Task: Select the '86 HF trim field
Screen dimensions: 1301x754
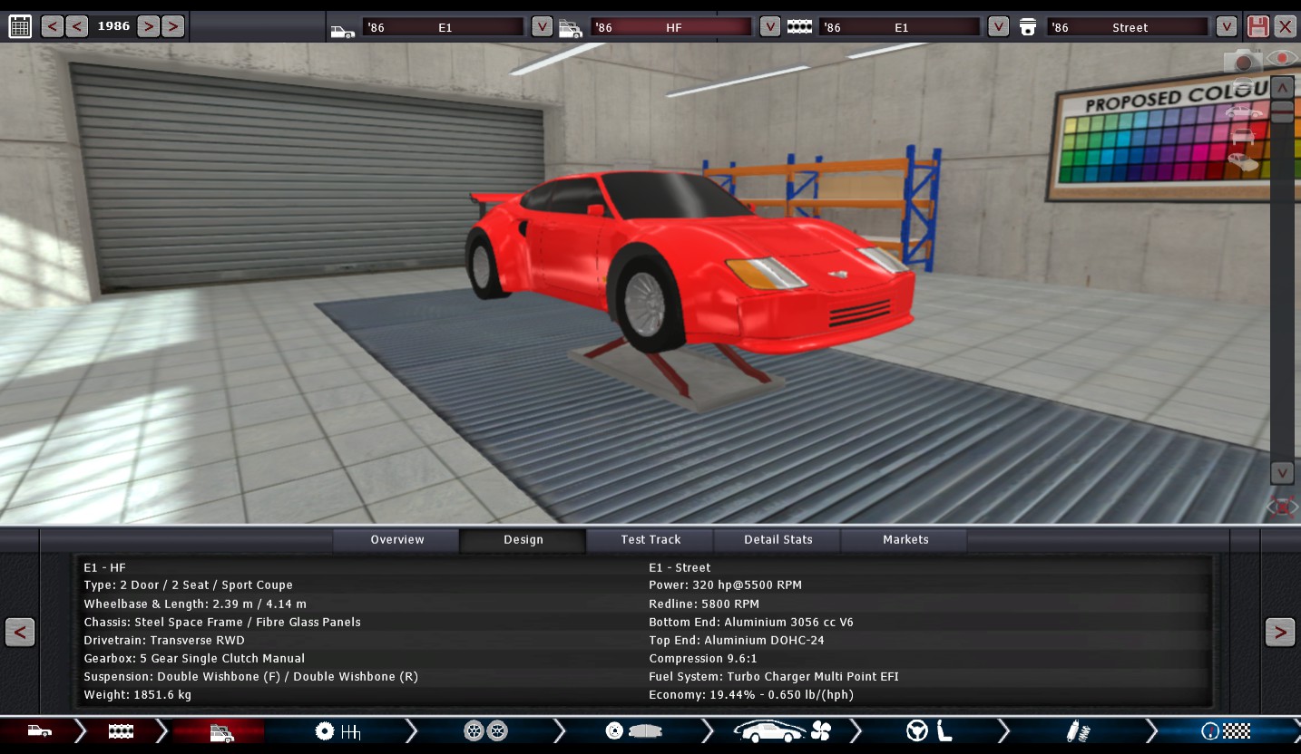Action: pyautogui.click(x=671, y=27)
